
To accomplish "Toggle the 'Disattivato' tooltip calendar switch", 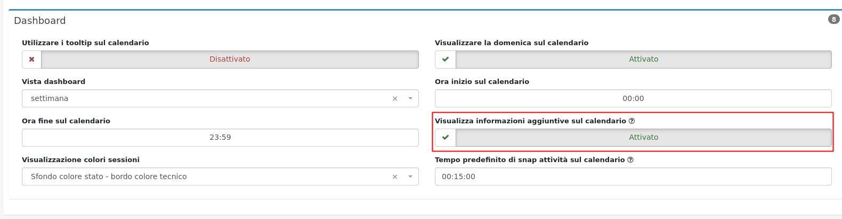I will point(230,60).
